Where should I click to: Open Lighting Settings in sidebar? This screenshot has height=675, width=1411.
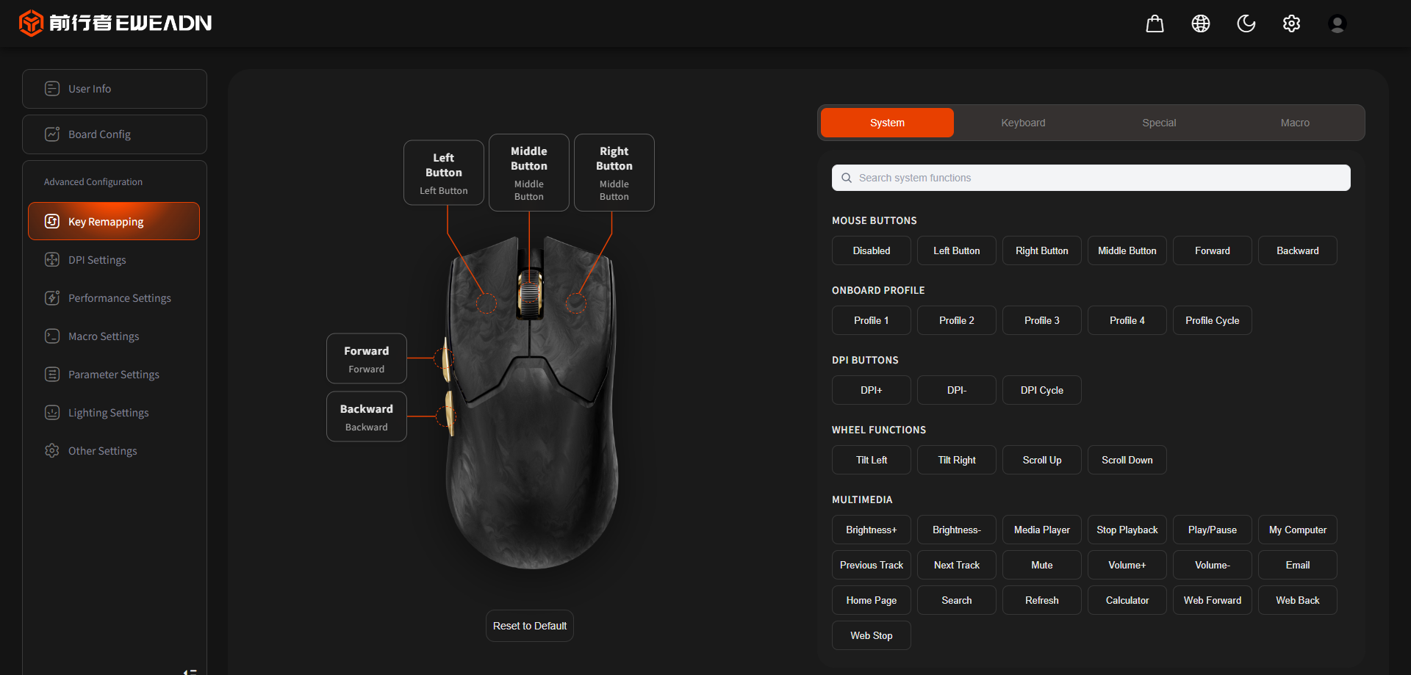(108, 413)
